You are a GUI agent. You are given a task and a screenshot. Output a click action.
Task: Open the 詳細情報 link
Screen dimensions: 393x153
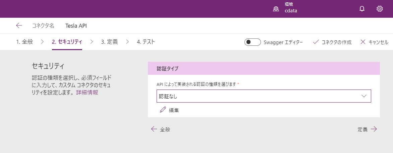(x=87, y=93)
